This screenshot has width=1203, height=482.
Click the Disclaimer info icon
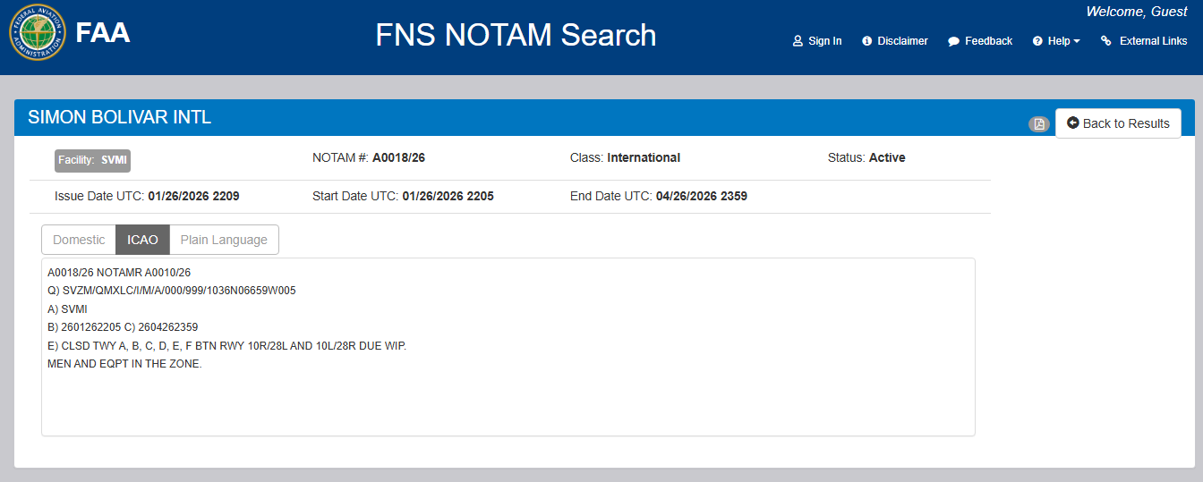tap(866, 41)
